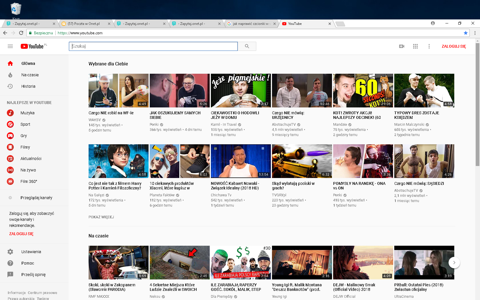The width and height of the screenshot is (480, 300).
Task: Go to Na czasie in sidebar
Action: pyautogui.click(x=30, y=75)
